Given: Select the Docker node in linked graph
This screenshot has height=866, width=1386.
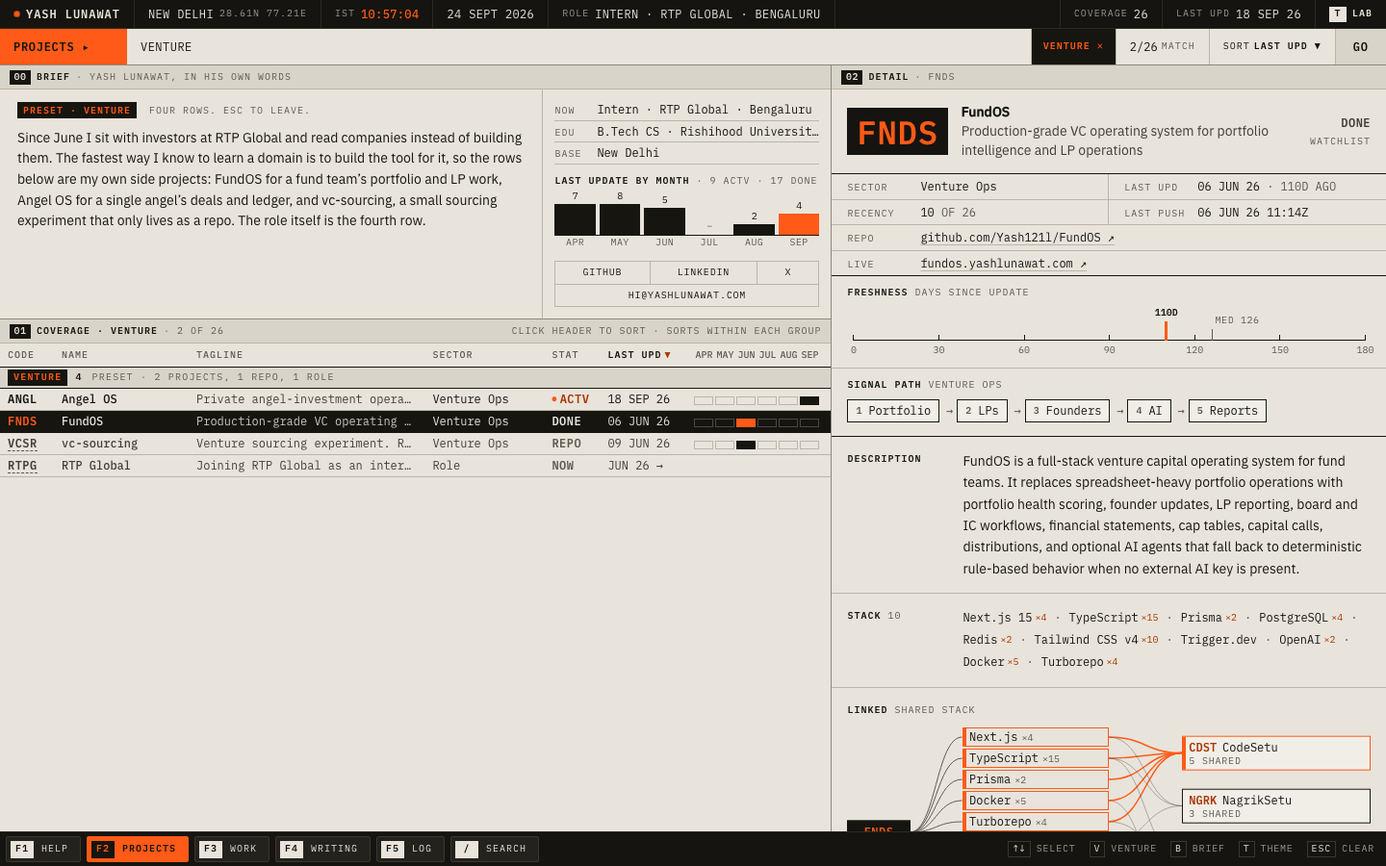Looking at the screenshot, I should click(x=1036, y=801).
